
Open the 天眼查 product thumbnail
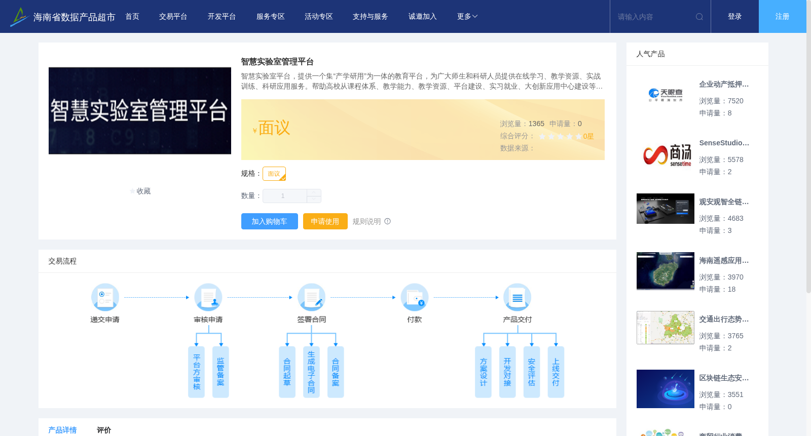pos(666,95)
